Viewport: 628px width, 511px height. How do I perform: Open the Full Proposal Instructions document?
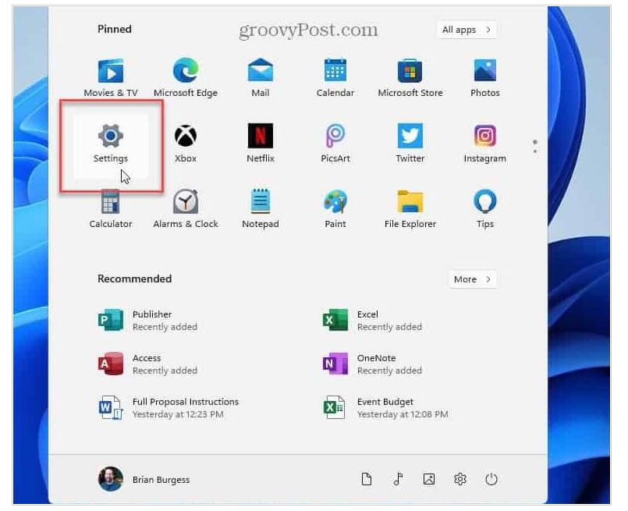pyautogui.click(x=169, y=408)
